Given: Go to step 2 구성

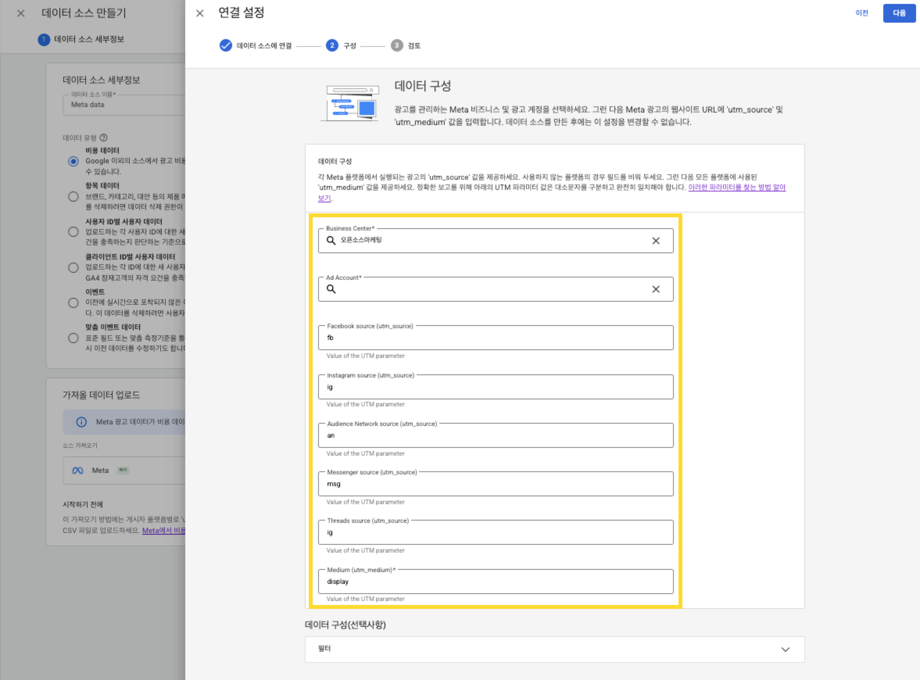Looking at the screenshot, I should (x=332, y=45).
